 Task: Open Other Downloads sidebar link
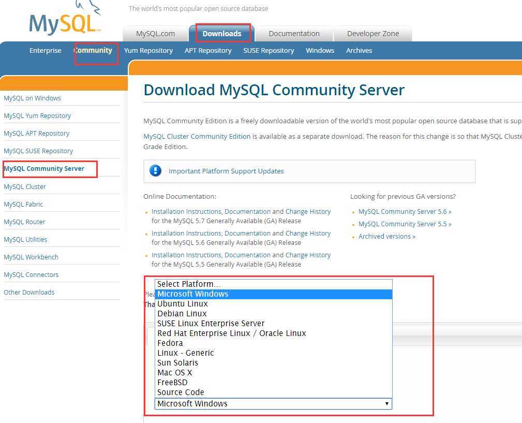point(29,293)
